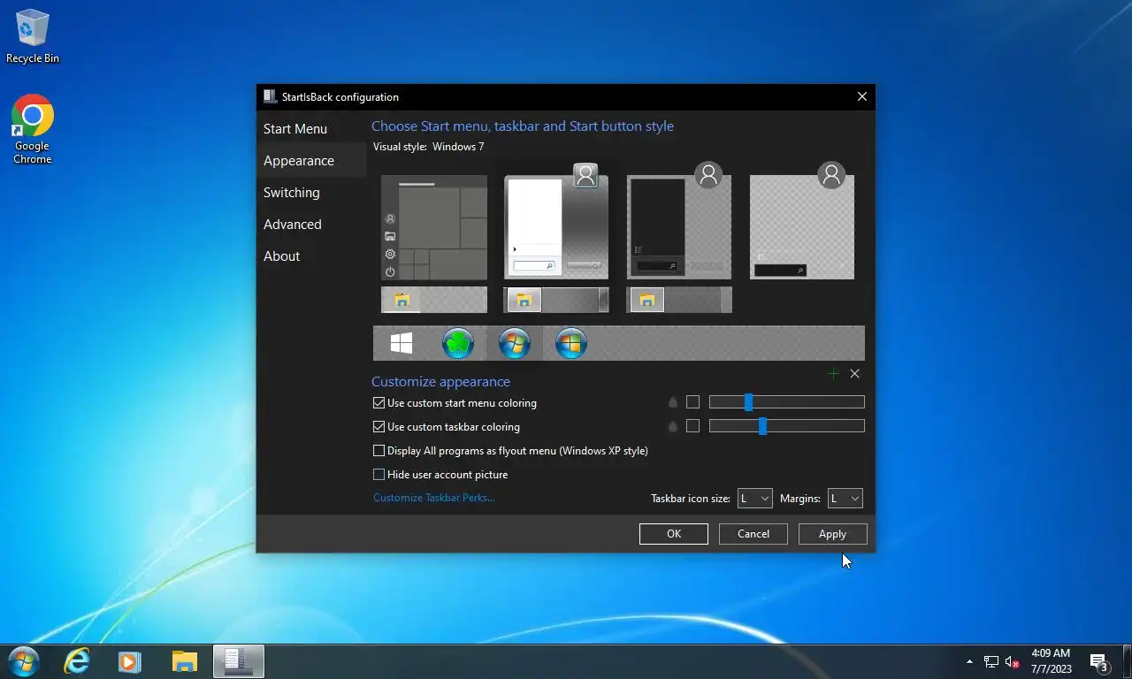Image resolution: width=1132 pixels, height=679 pixels.
Task: Open the Windows Start orb on taskbar
Action: pyautogui.click(x=24, y=661)
